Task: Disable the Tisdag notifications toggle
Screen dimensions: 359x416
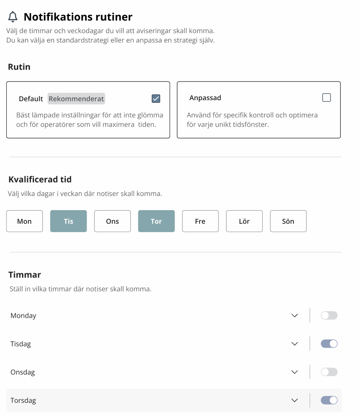Action: (x=329, y=344)
